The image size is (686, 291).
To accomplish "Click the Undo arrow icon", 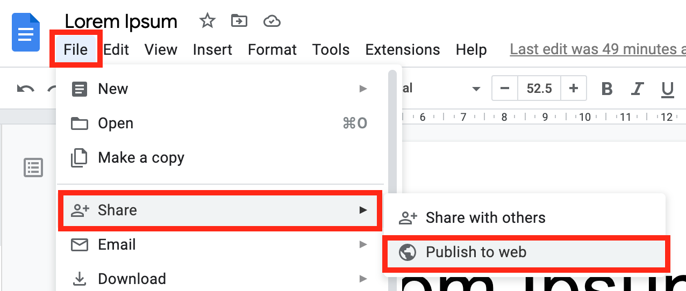I will (x=26, y=89).
